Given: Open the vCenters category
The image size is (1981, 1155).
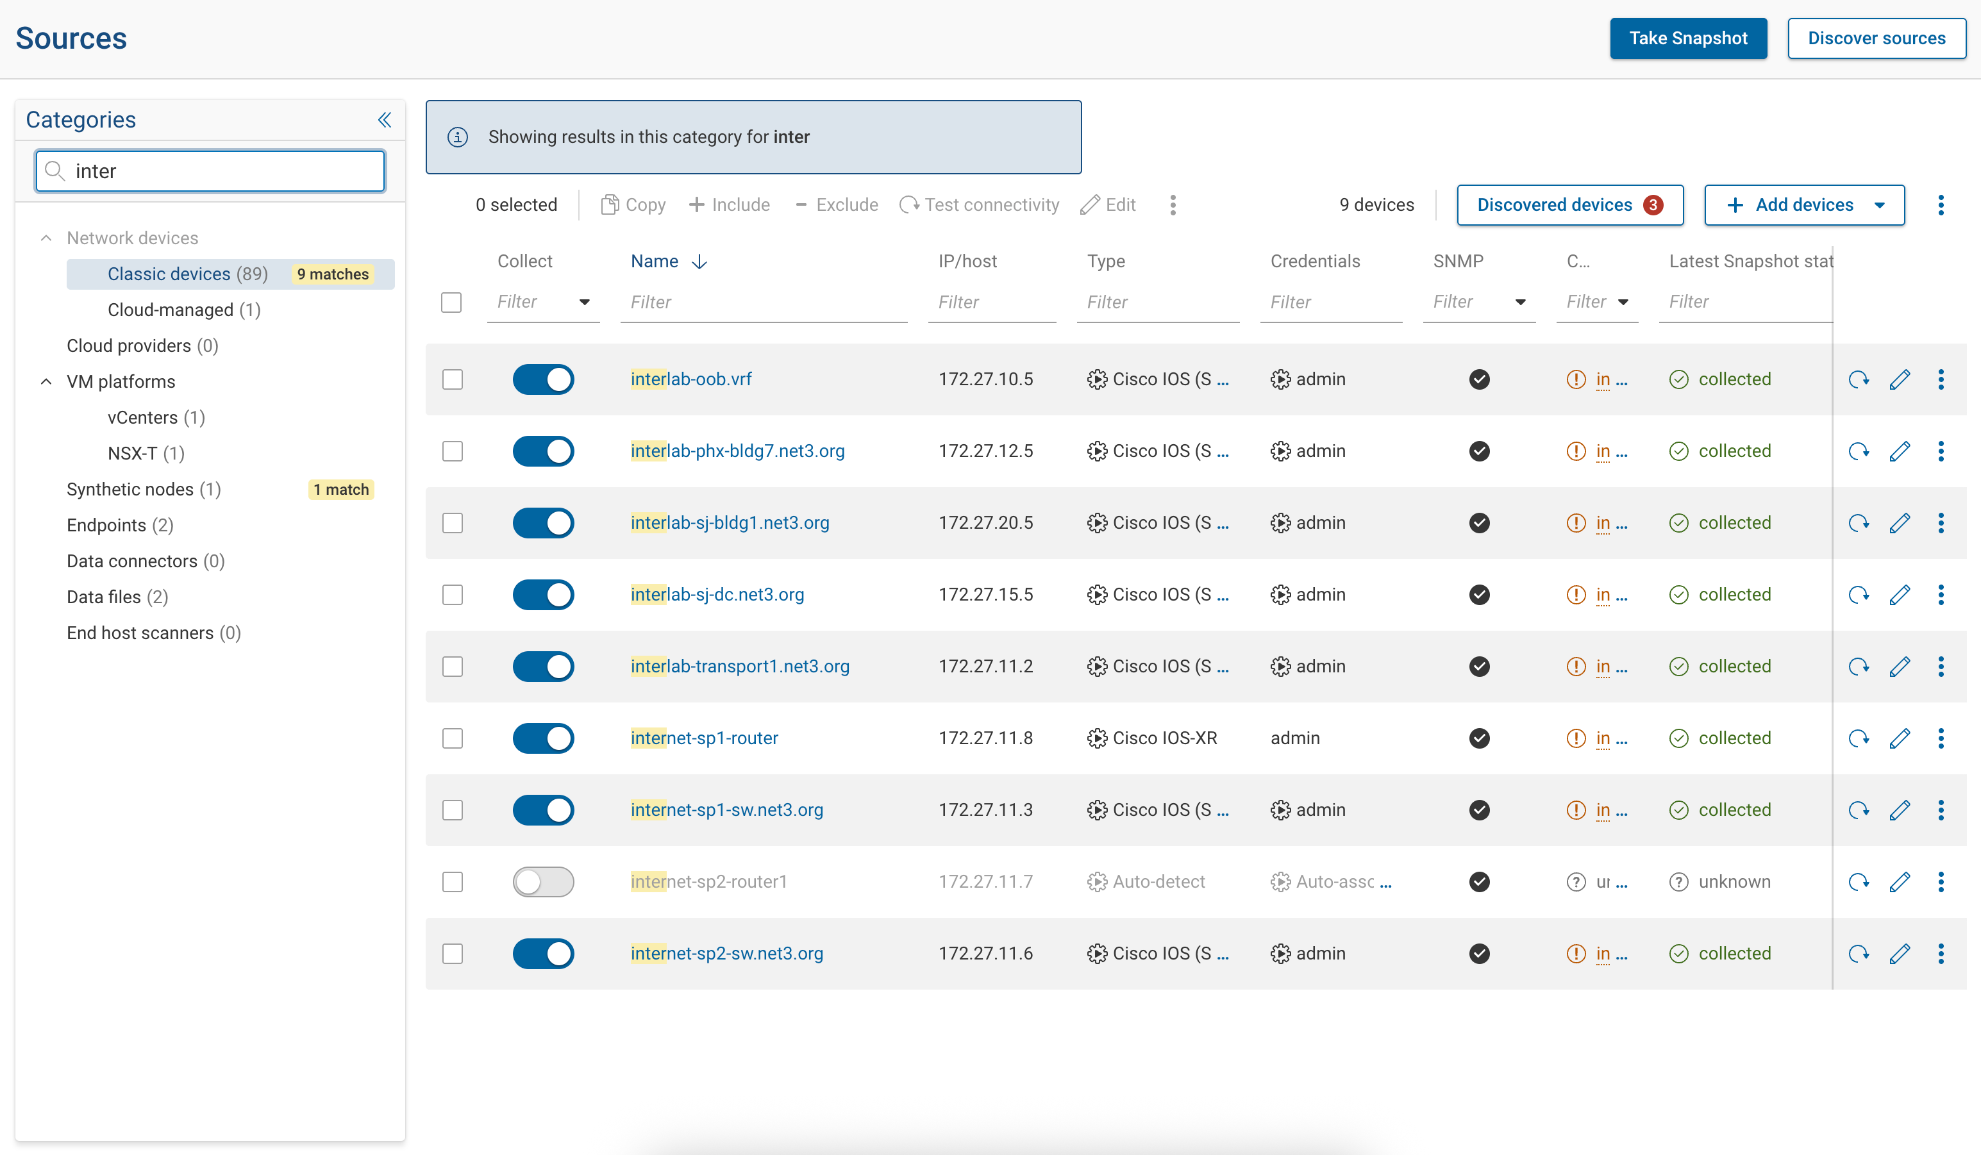Looking at the screenshot, I should tap(156, 418).
